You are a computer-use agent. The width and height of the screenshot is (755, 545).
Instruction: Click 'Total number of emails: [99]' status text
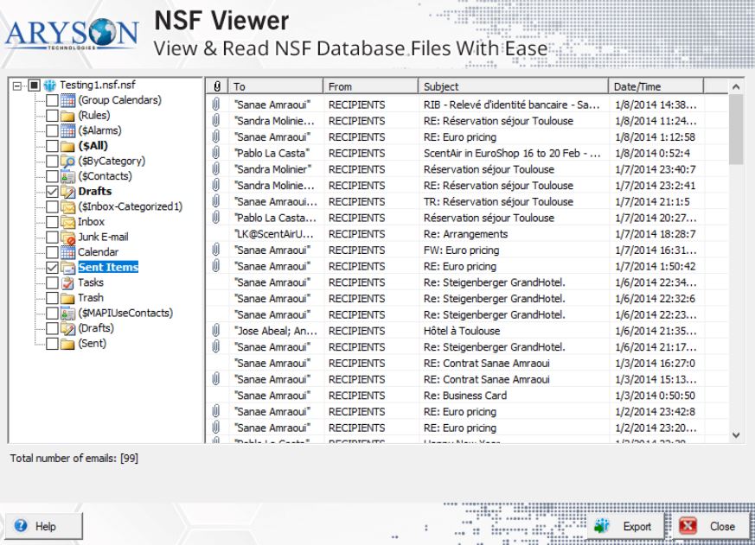[x=74, y=458]
